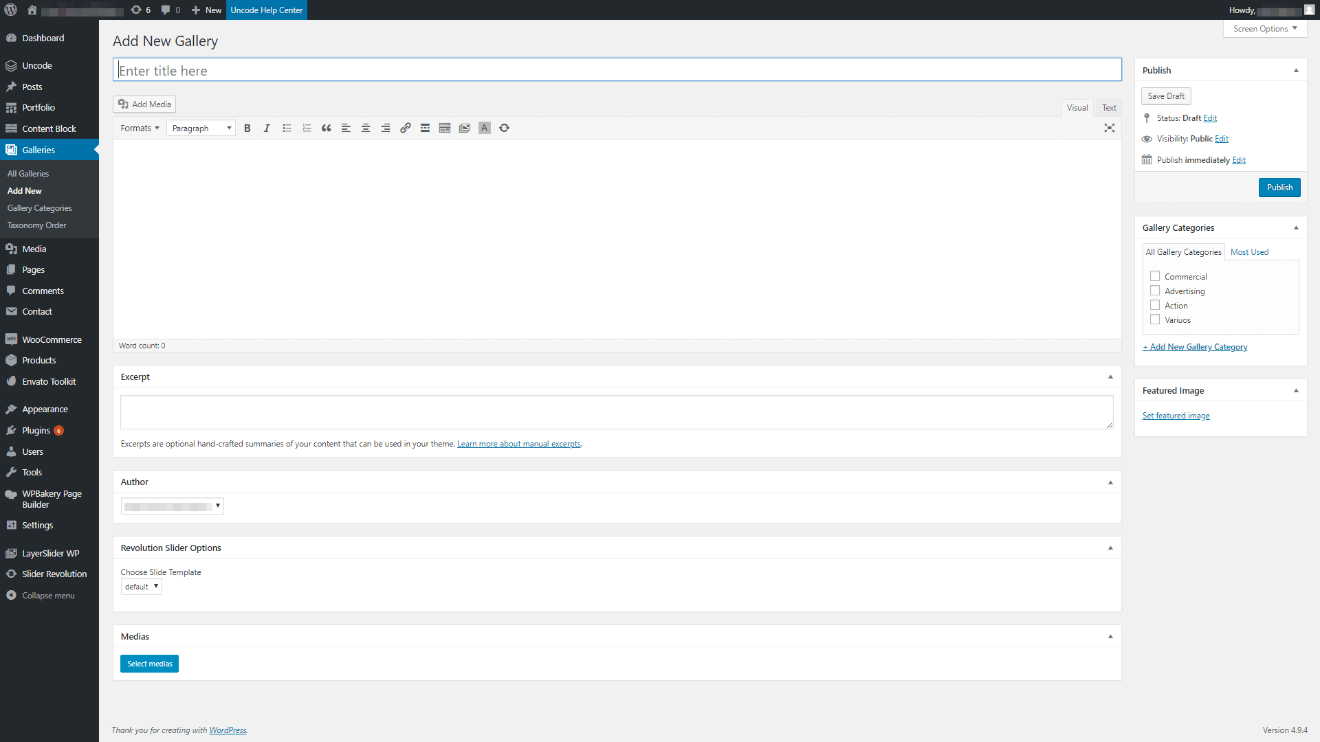Image resolution: width=1320 pixels, height=742 pixels.
Task: Align text center
Action: click(366, 128)
